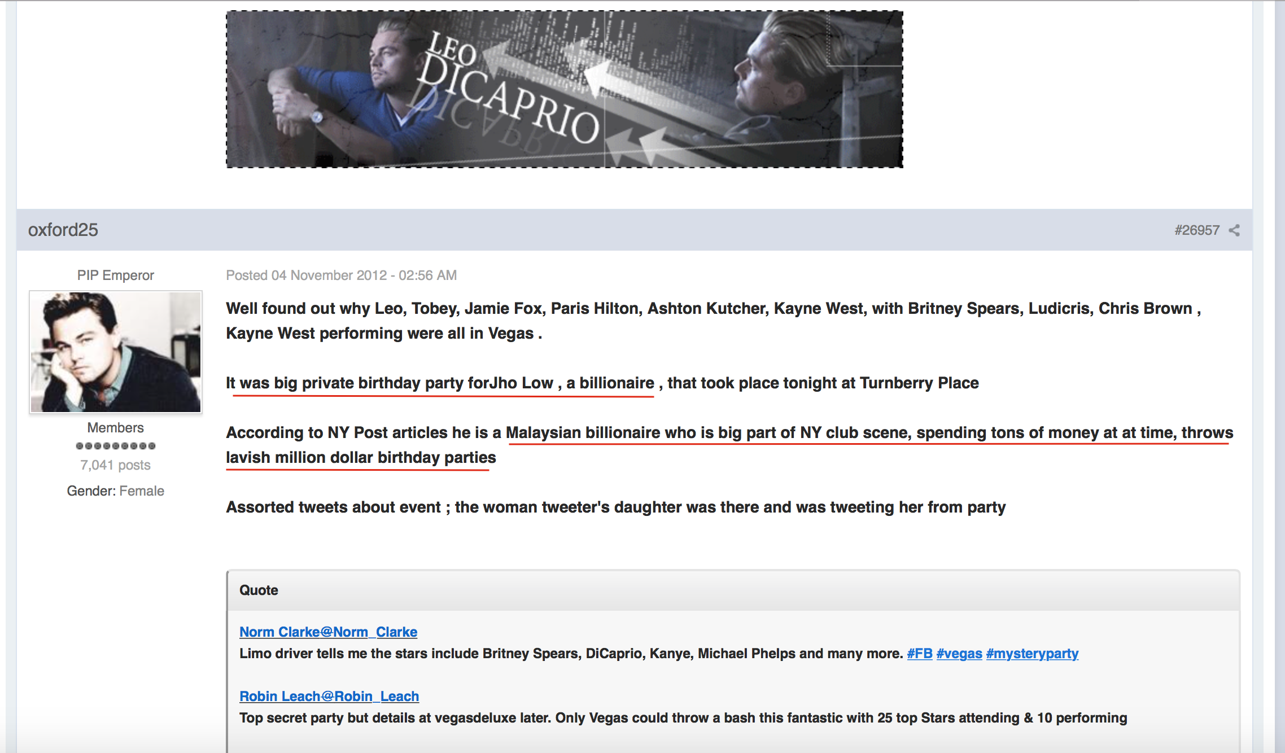
Task: Open the Robin Leach@Robin_Leach link
Action: click(x=329, y=696)
